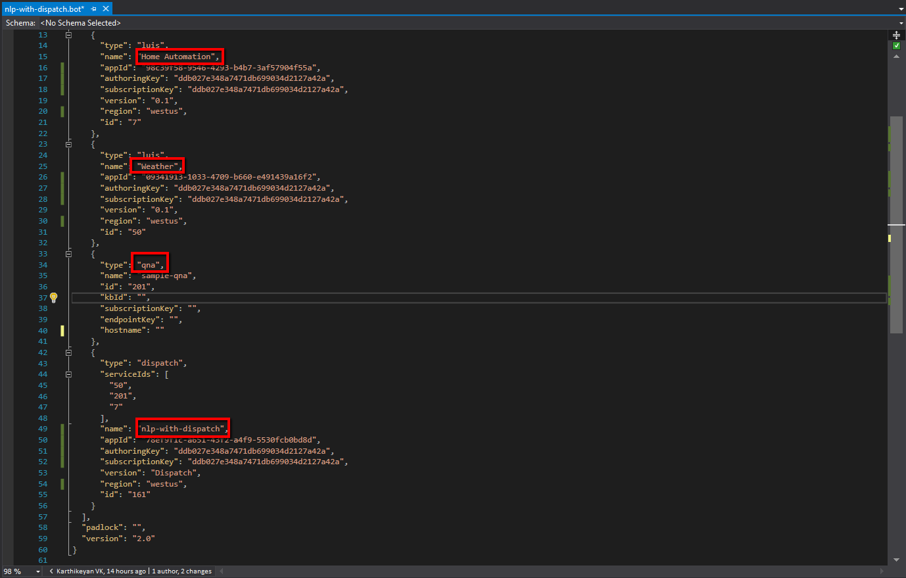
Task: Click the "padlock" key on line 58
Action: 102,527
